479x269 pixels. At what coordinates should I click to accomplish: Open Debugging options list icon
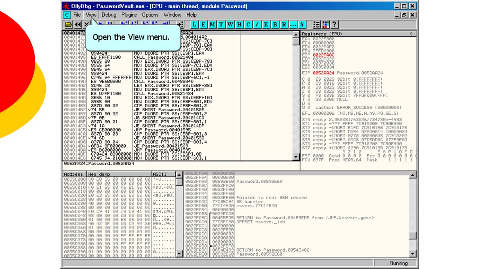(317, 25)
